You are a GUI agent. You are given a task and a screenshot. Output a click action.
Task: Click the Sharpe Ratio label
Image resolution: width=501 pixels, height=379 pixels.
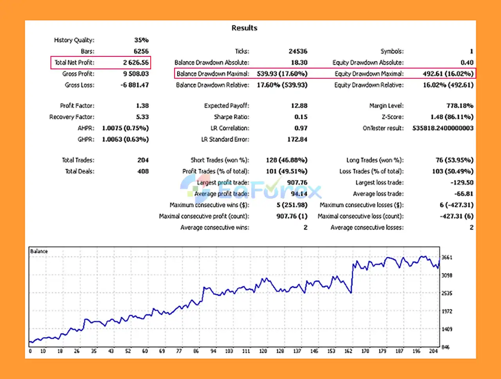(x=231, y=117)
